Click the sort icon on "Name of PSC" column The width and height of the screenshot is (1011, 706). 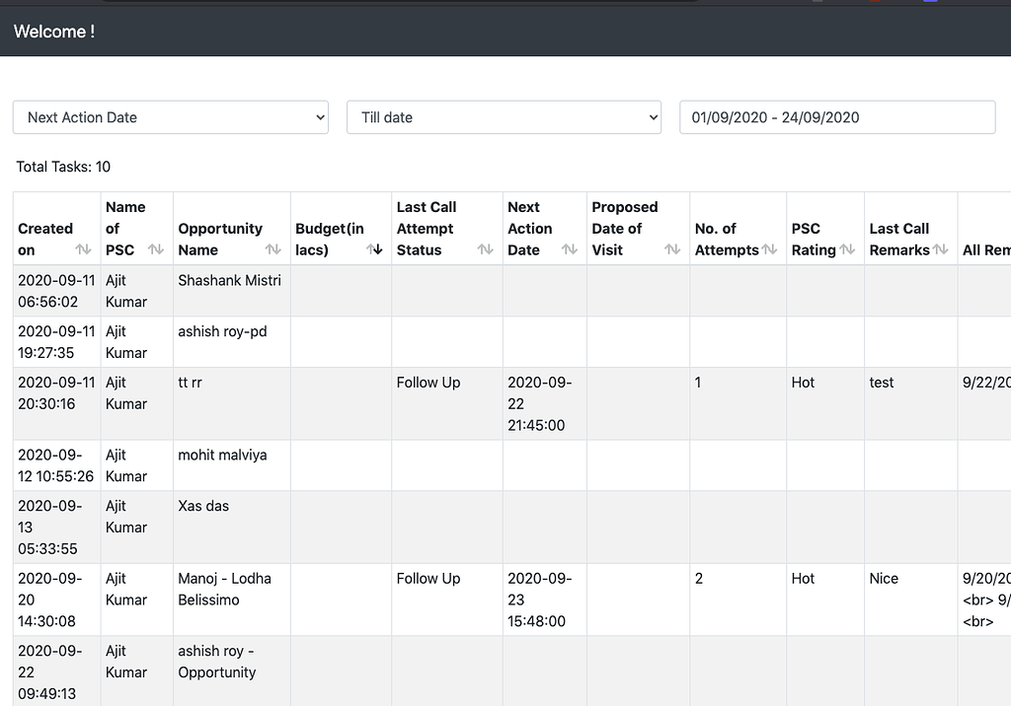156,251
